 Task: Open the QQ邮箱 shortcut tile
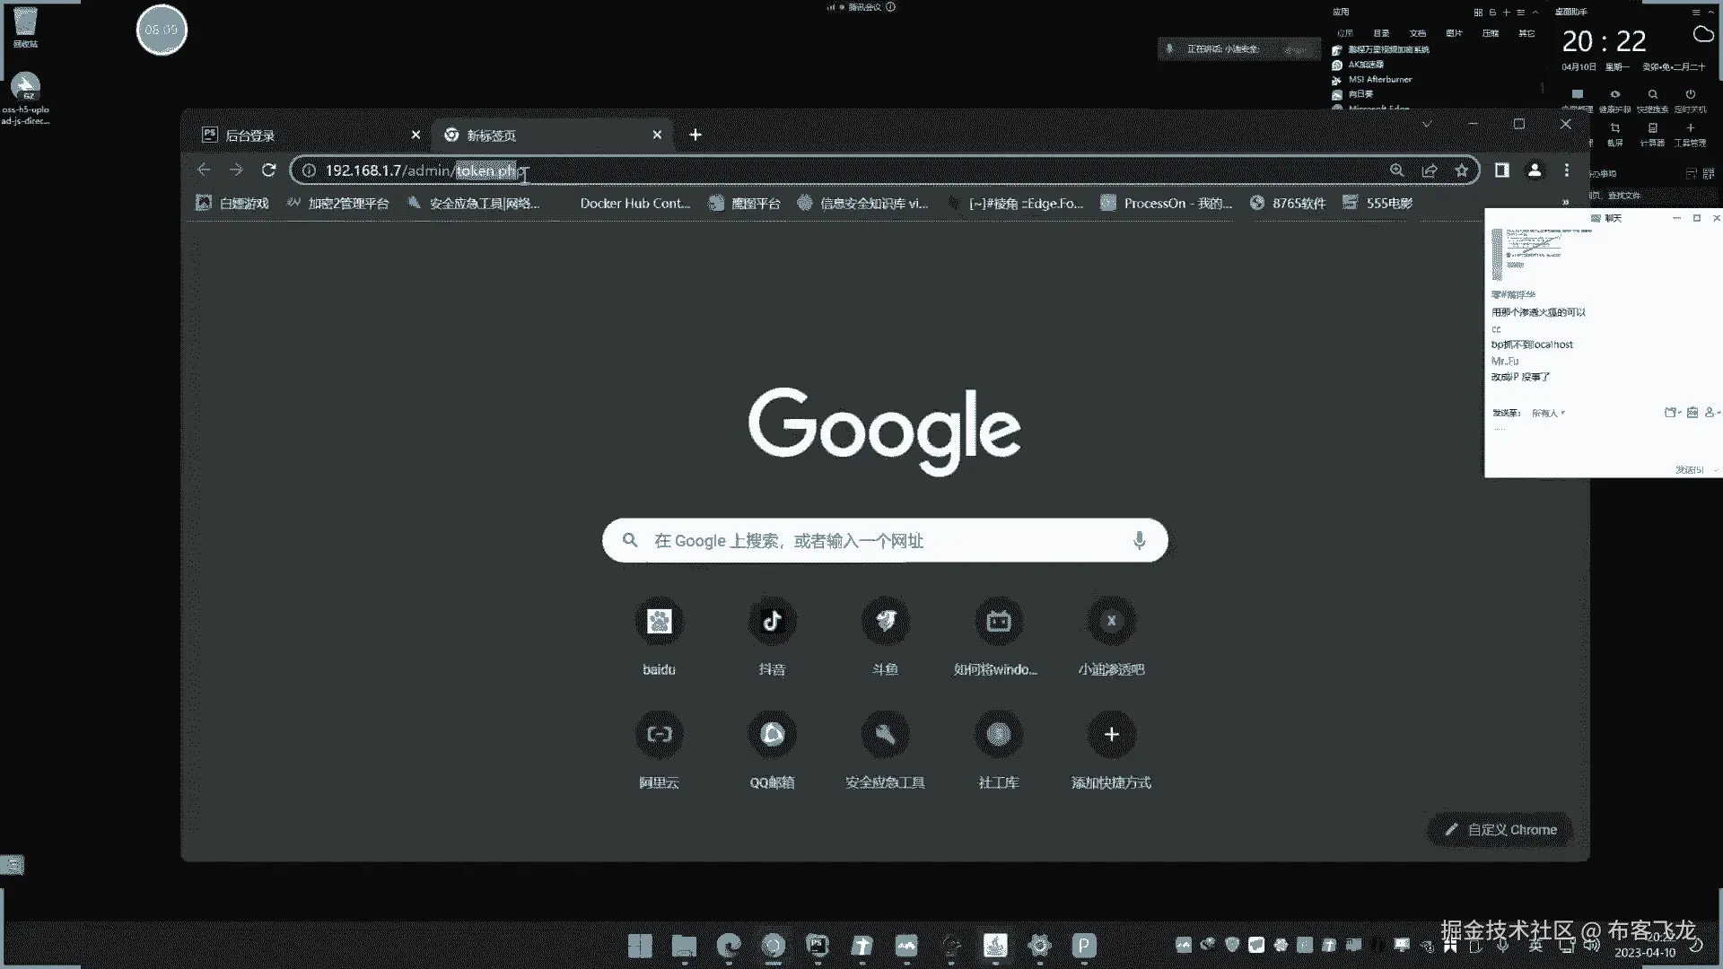point(772,735)
